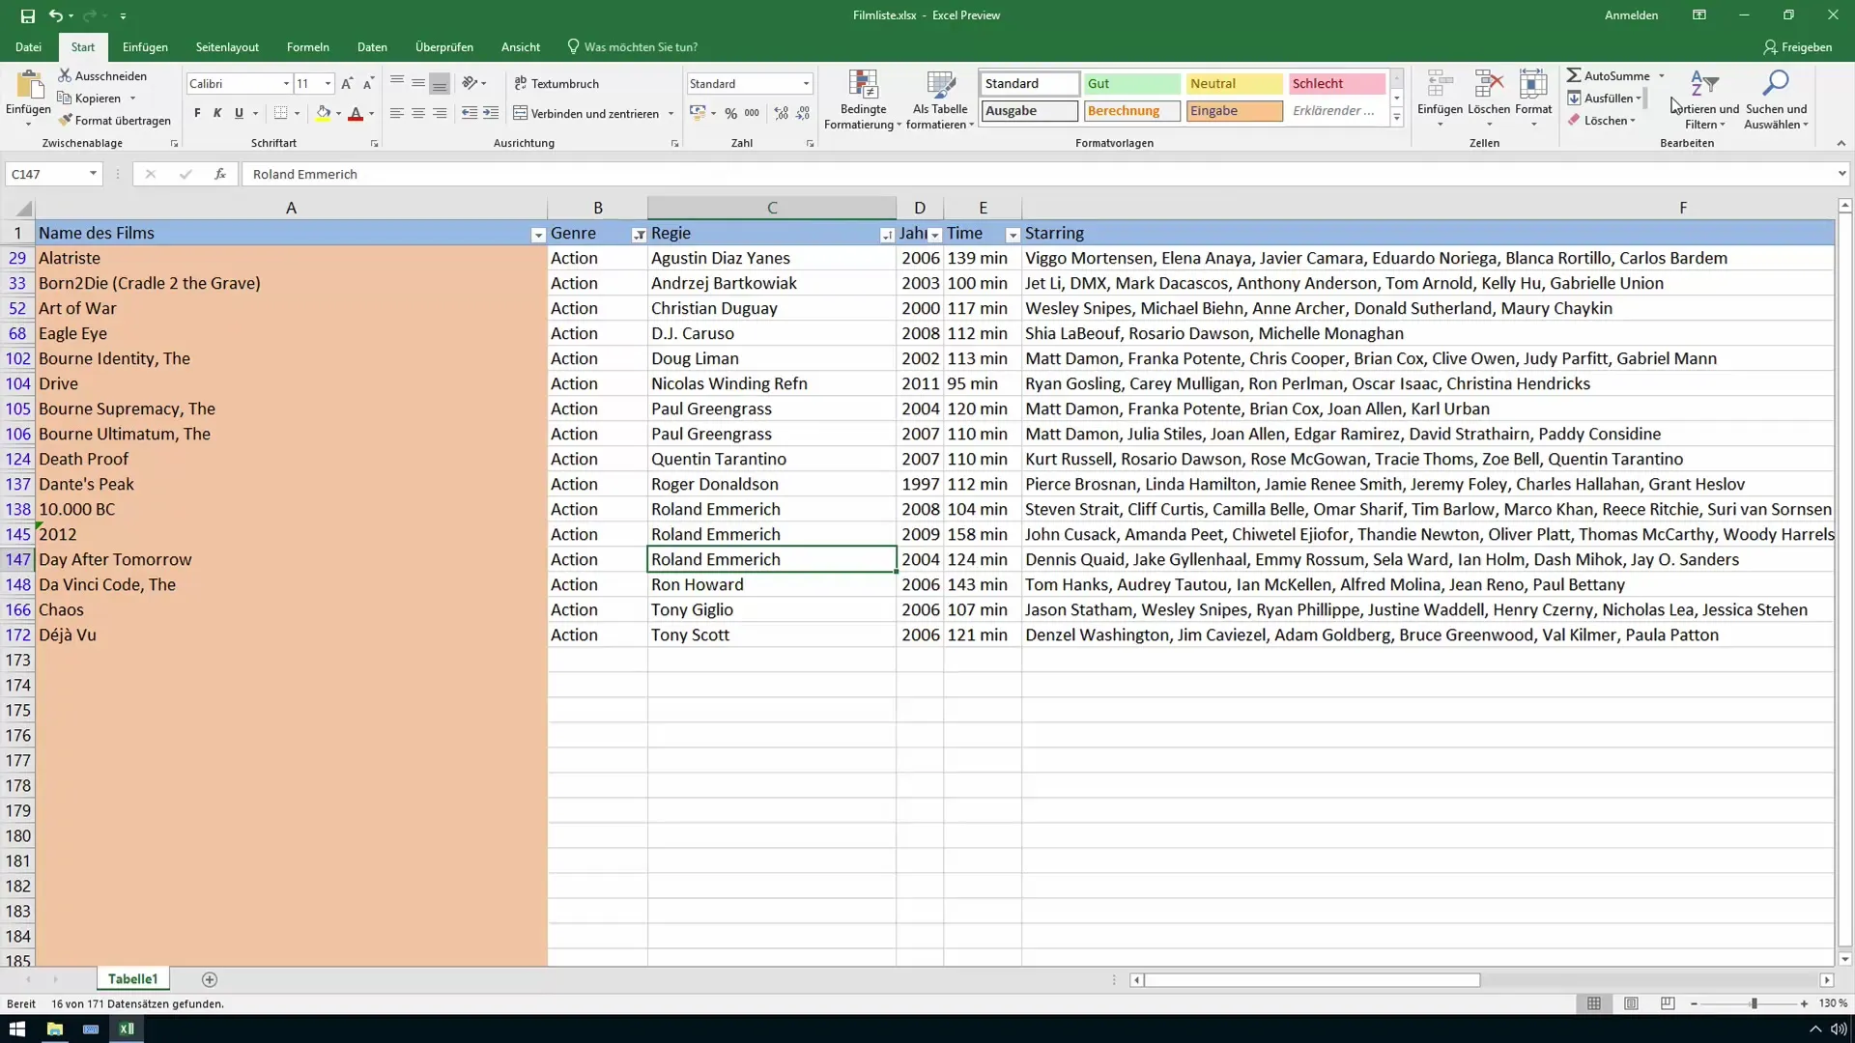The image size is (1855, 1043).
Task: Switch to the Seitenlayout tab
Action: coord(227,47)
